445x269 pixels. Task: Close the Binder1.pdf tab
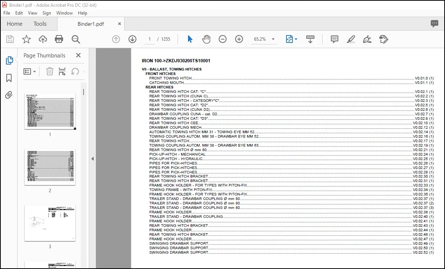pyautogui.click(x=119, y=24)
